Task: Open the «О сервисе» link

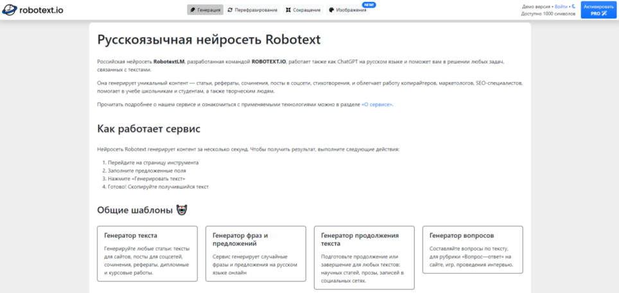Action: [377, 105]
